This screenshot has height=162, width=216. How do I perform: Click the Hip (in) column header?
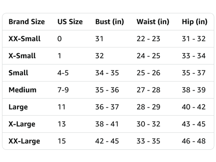coord(195,22)
